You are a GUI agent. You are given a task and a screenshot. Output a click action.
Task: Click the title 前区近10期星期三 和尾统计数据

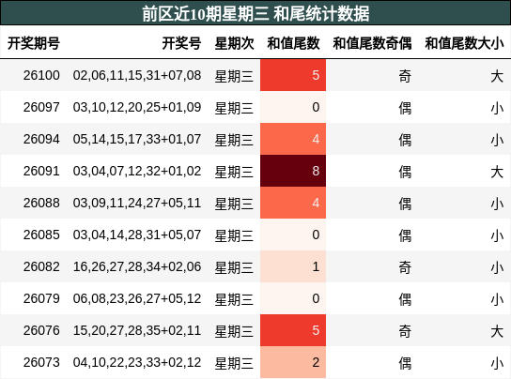(255, 14)
